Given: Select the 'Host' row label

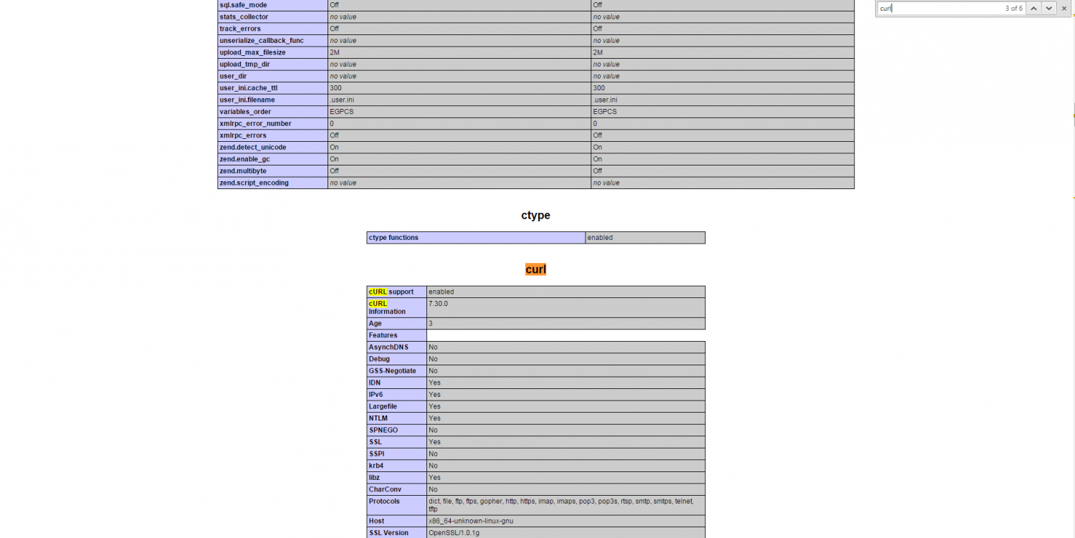Looking at the screenshot, I should 376,521.
